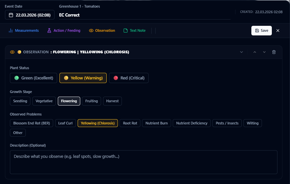Collapse the observation card with the chevron
The height and width of the screenshot is (184, 290).
point(241,52)
